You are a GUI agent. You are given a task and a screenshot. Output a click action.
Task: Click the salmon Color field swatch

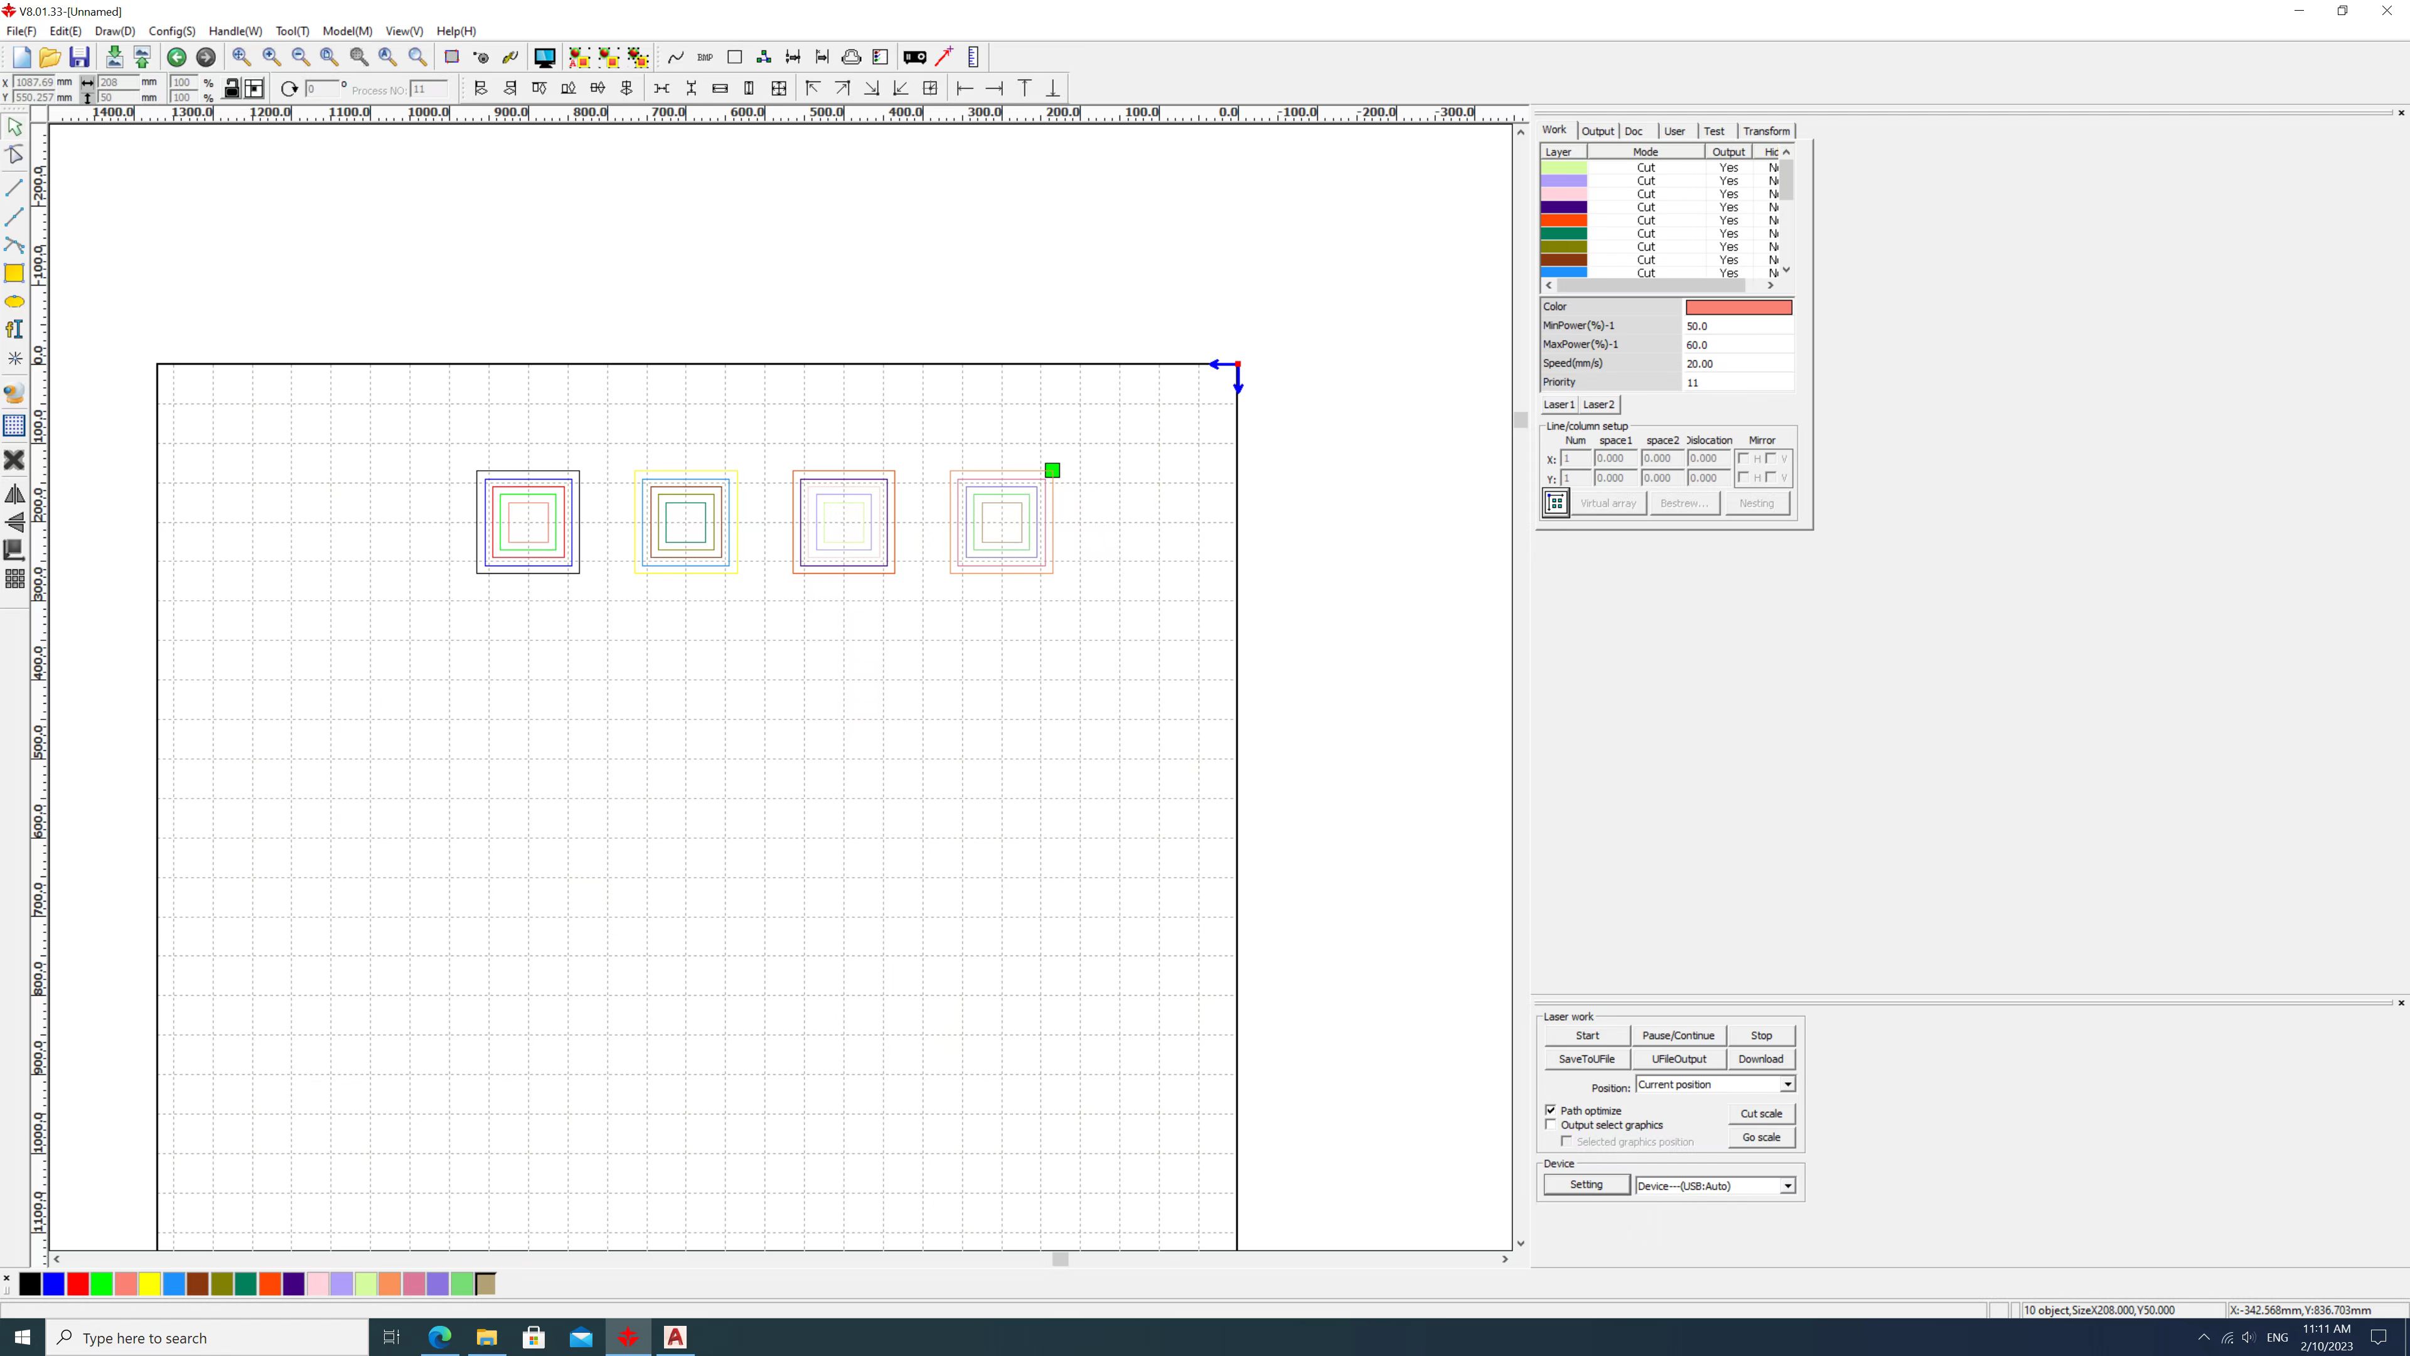click(x=1739, y=307)
